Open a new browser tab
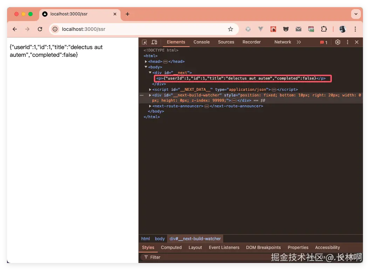 [x=128, y=14]
